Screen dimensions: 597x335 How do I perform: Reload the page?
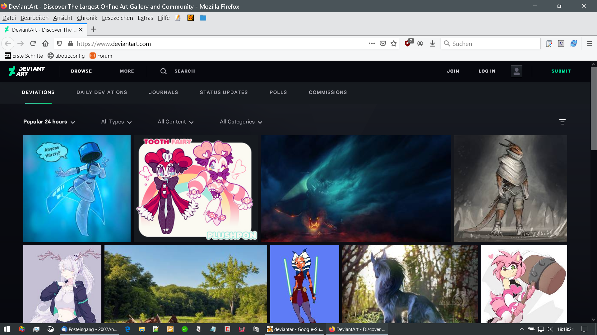pyautogui.click(x=33, y=44)
